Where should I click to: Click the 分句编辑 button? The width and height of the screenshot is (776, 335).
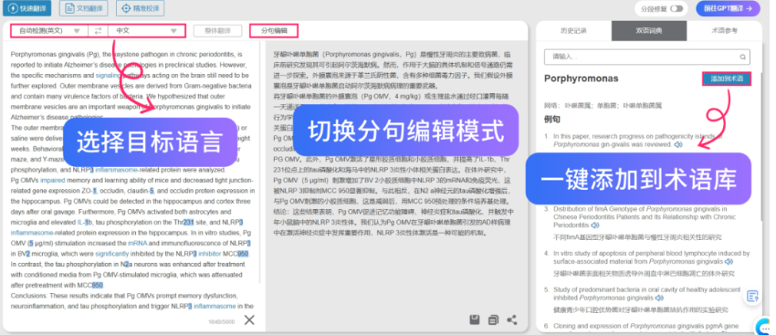click(x=274, y=31)
